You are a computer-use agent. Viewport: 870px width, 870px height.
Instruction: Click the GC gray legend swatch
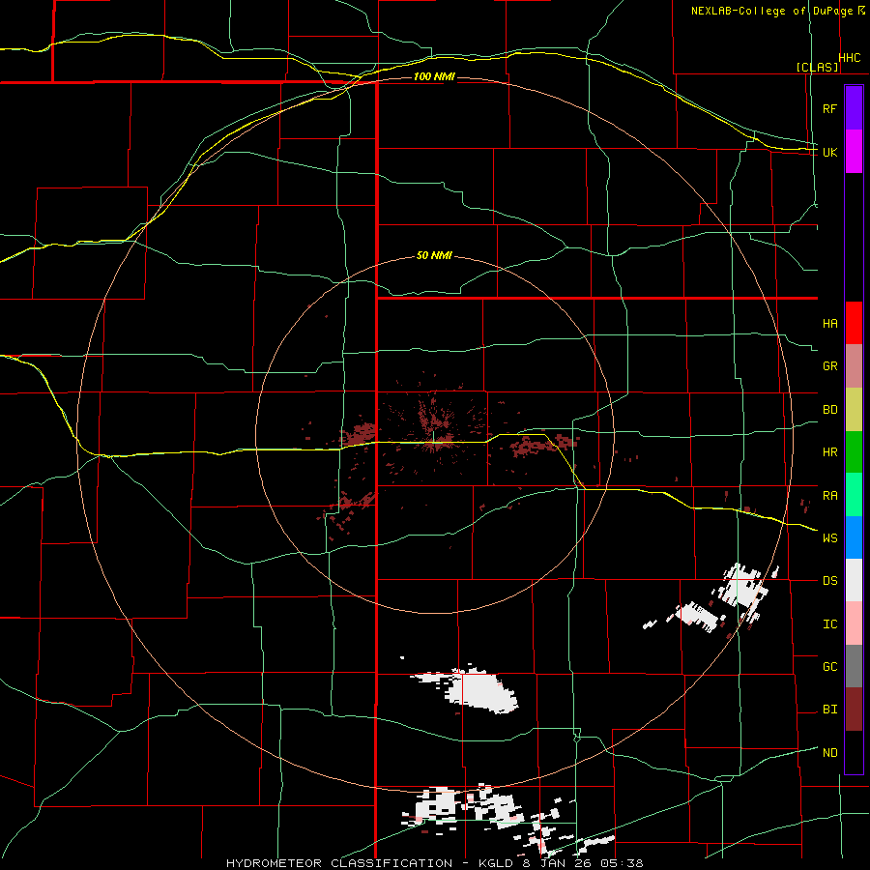point(854,666)
